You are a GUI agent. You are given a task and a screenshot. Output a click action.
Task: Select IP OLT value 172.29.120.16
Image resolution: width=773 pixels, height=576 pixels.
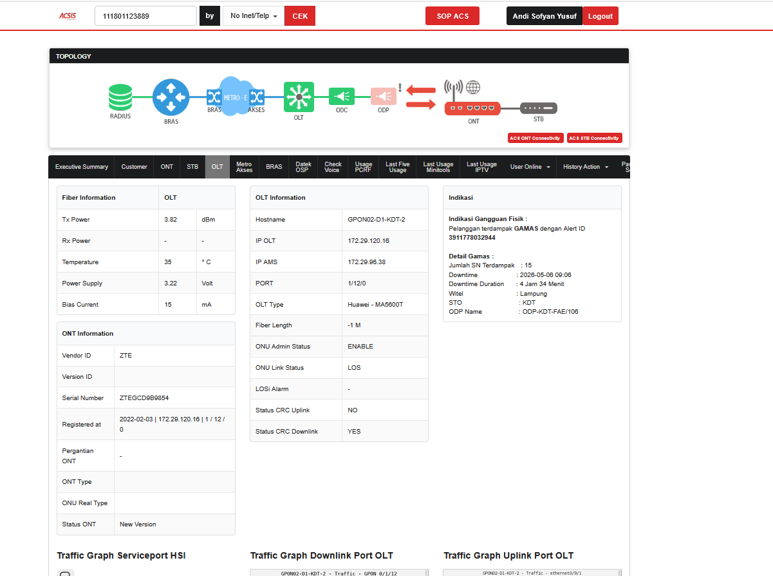click(x=368, y=241)
